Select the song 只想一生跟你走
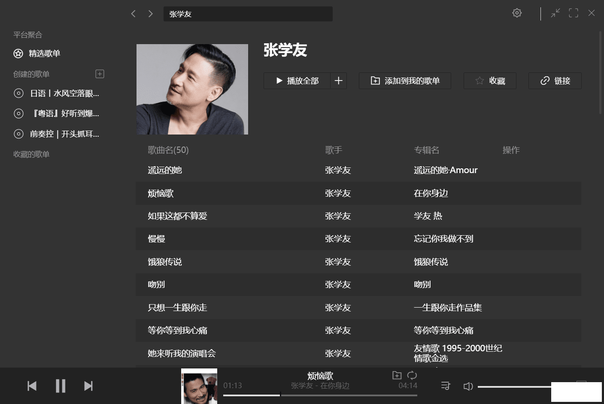 pyautogui.click(x=177, y=308)
